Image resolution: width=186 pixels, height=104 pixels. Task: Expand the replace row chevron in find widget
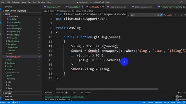pyautogui.click(x=129, y=15)
